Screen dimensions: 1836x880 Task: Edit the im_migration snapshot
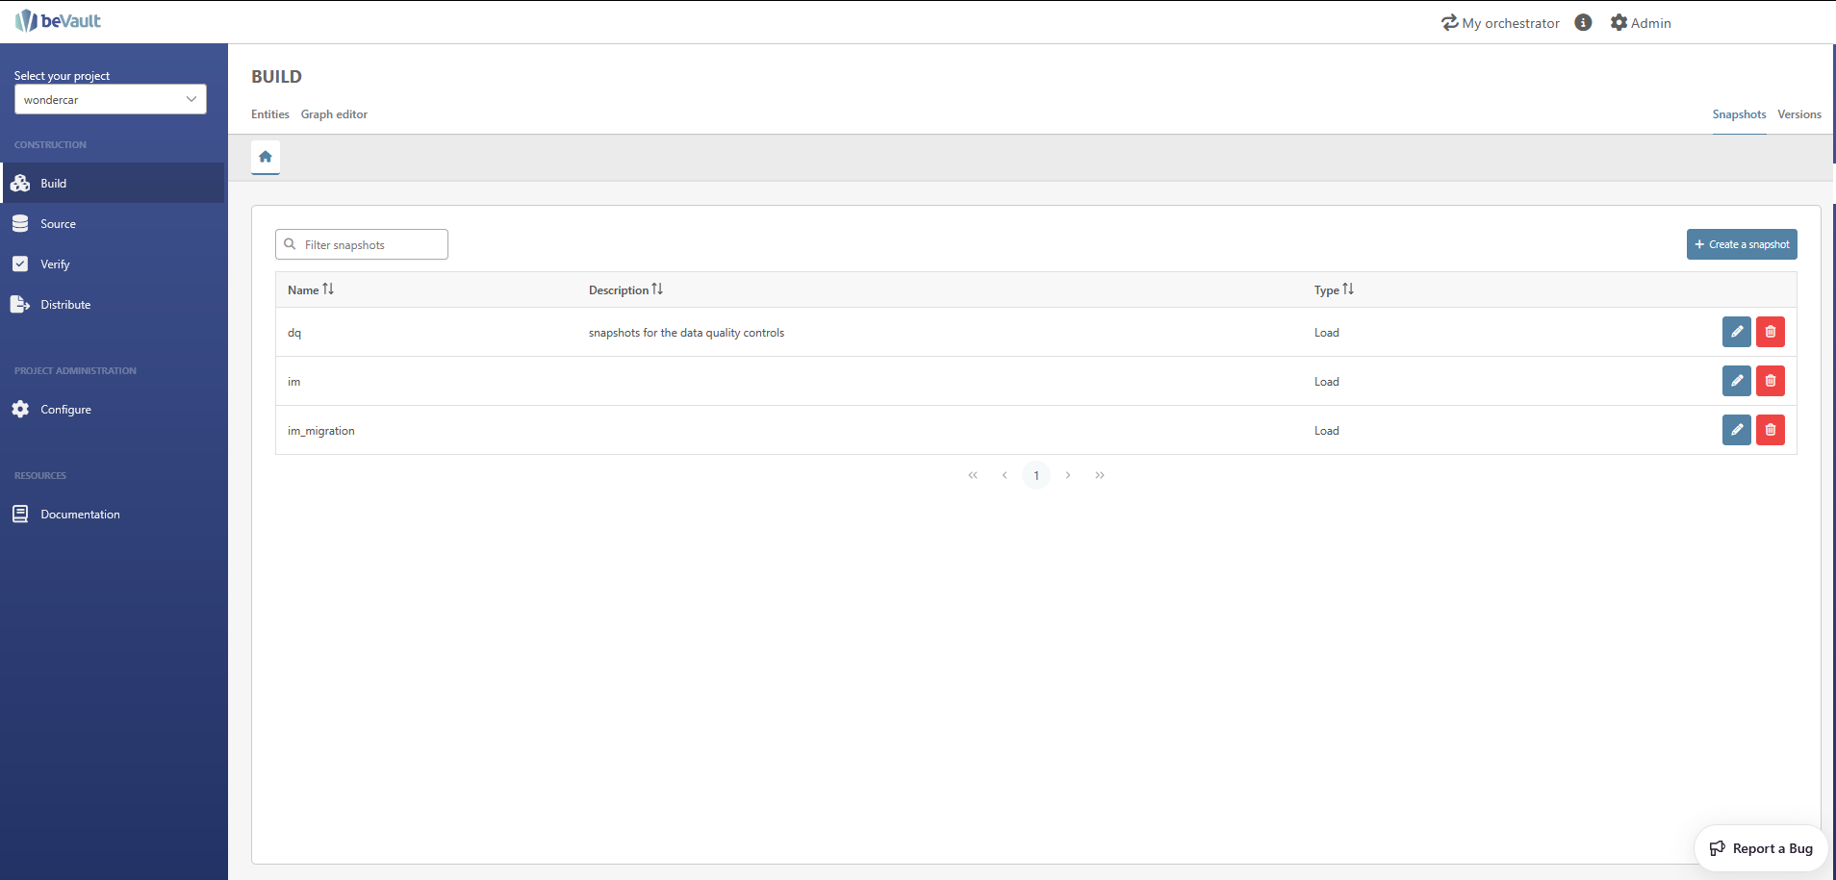click(1736, 430)
